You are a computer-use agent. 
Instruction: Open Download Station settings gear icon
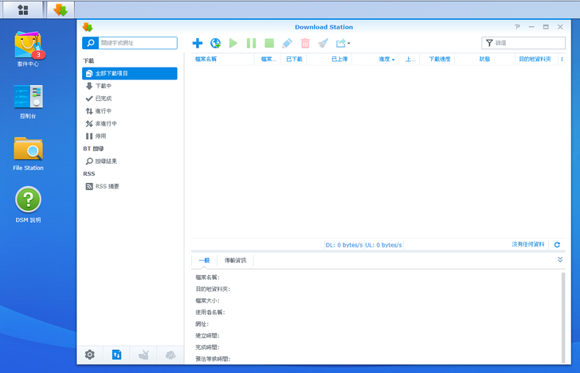pos(90,355)
